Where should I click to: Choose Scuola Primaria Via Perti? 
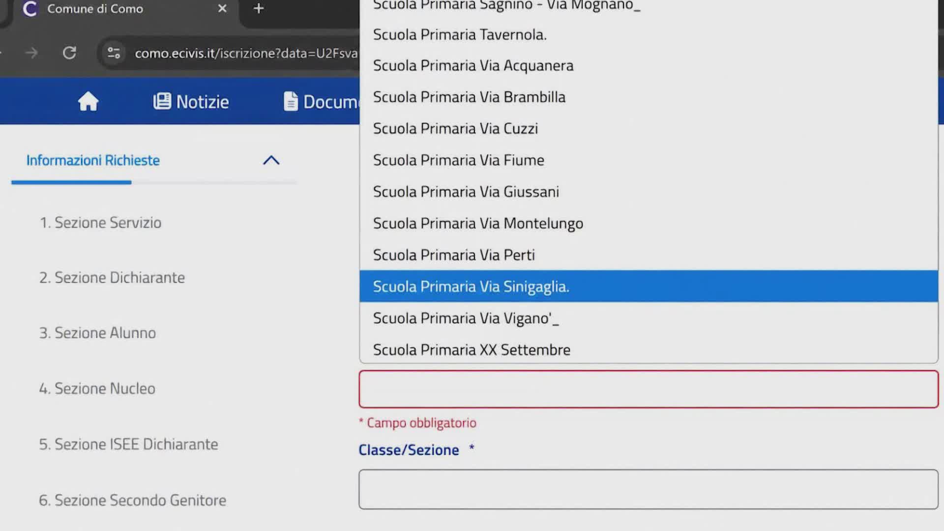pos(649,255)
